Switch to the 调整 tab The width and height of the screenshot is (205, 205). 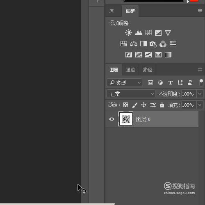click(130, 11)
